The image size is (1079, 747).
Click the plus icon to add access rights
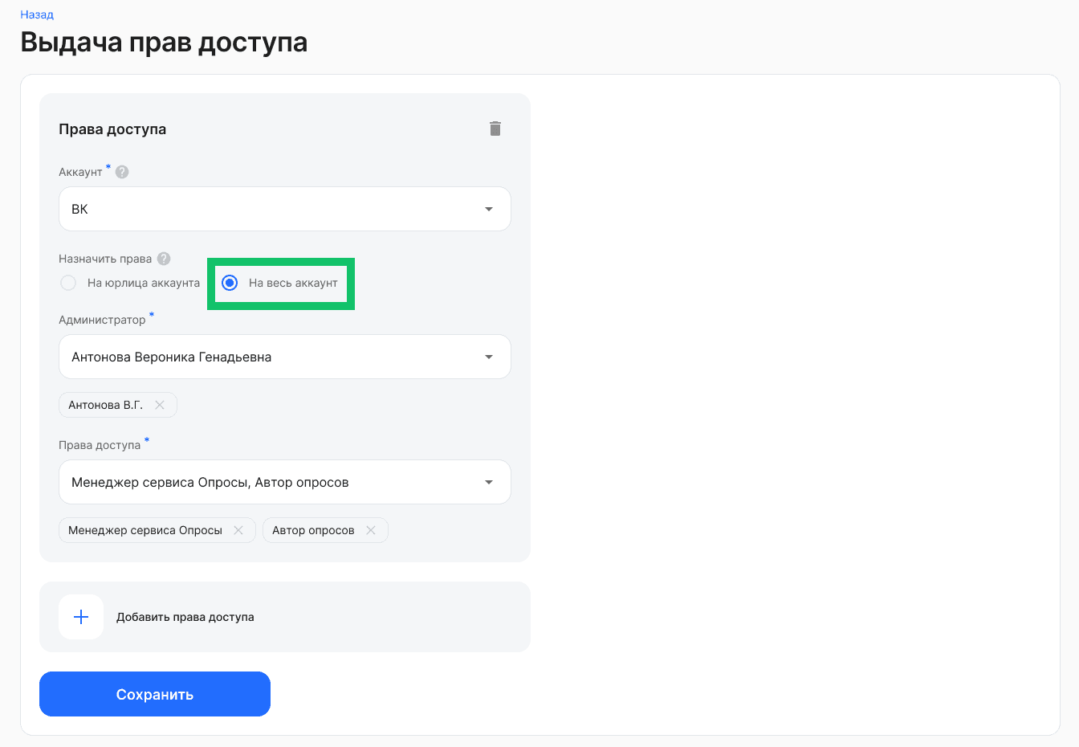point(80,616)
